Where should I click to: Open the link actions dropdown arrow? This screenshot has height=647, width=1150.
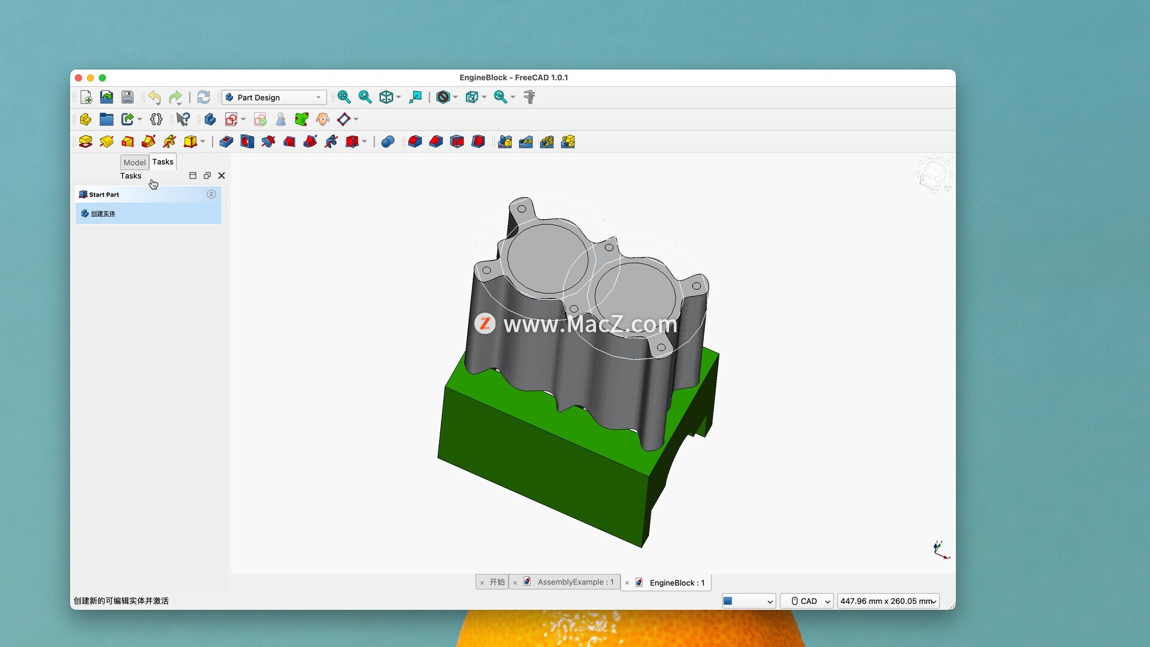click(x=140, y=119)
